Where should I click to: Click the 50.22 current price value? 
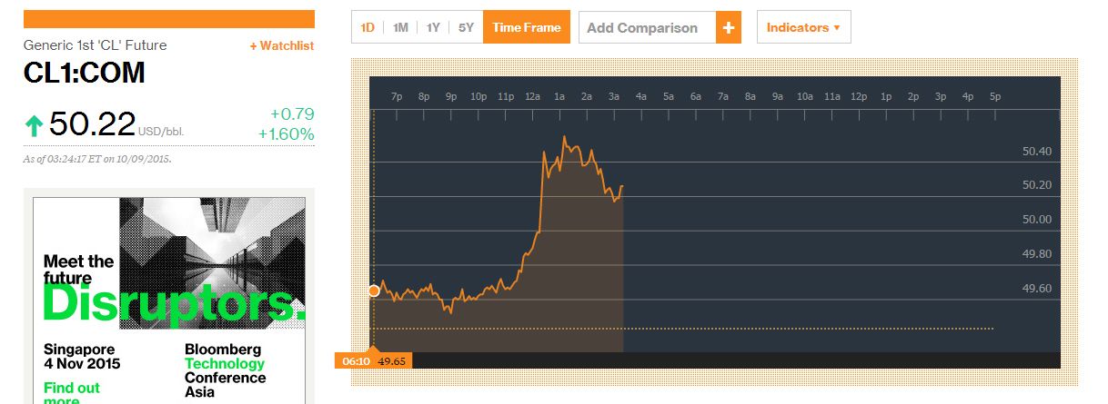point(92,123)
